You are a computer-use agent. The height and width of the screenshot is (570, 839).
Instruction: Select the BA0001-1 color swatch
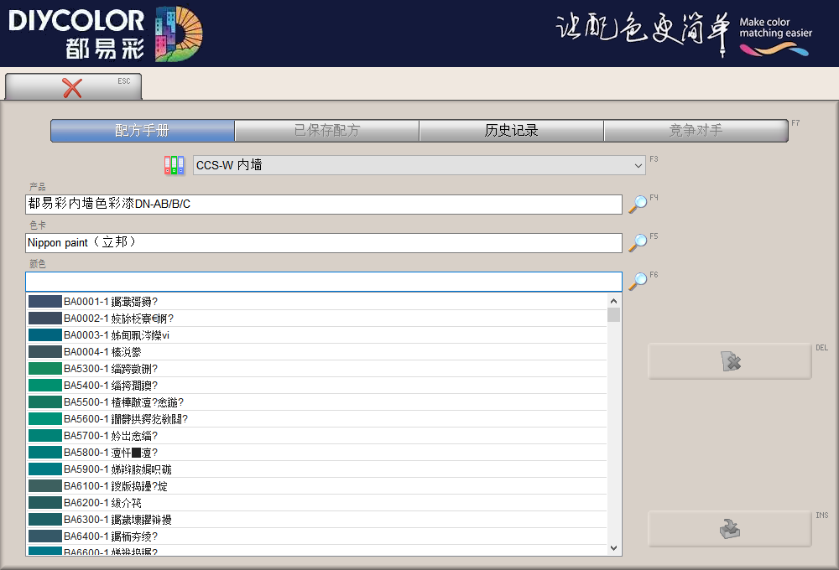45,301
